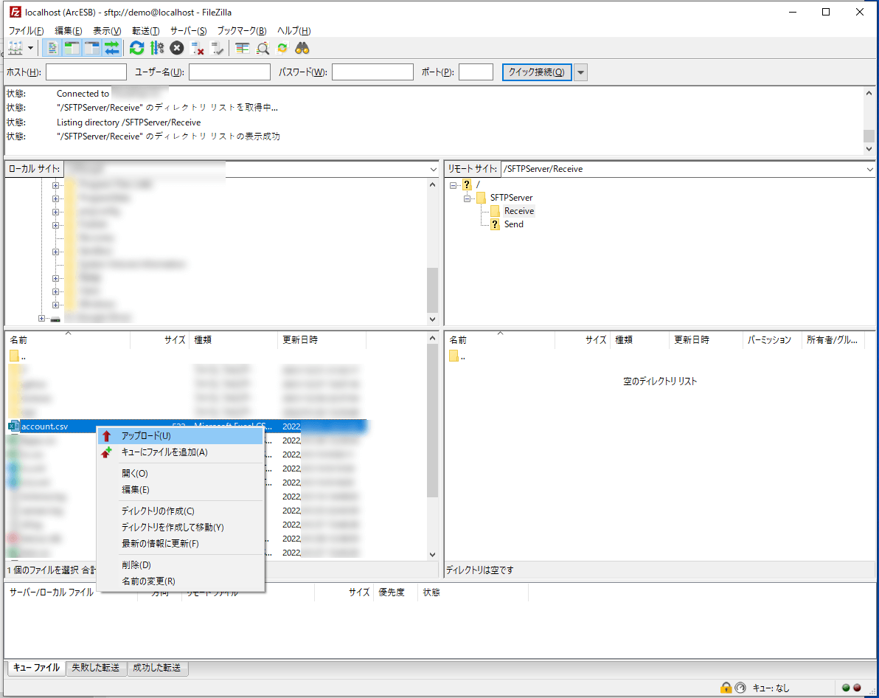Image resolution: width=879 pixels, height=698 pixels.
Task: Open the directory listing filters icon
Action: coord(243,48)
